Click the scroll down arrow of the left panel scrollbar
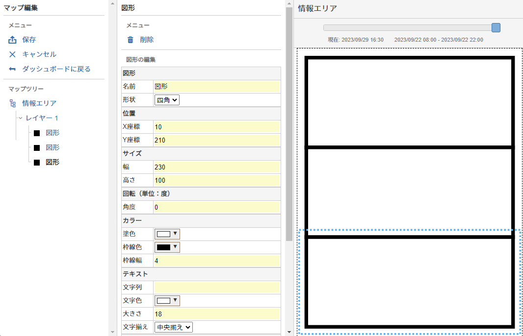This screenshot has height=336, width=523. (x=112, y=332)
